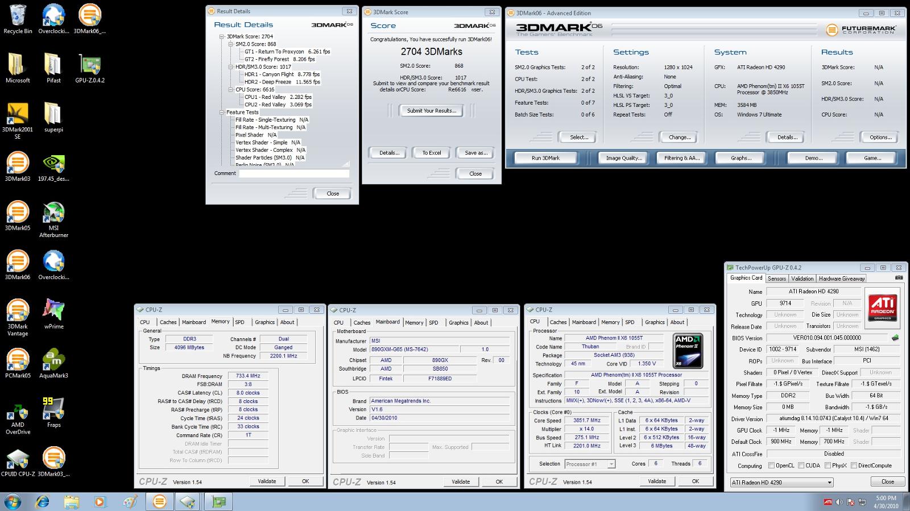
Task: Open Internet Explorer from the taskbar
Action: (x=42, y=501)
